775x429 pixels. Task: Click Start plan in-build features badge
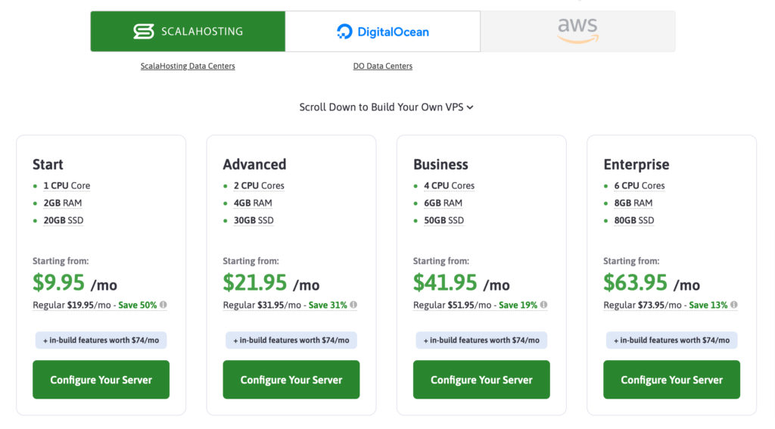[101, 340]
